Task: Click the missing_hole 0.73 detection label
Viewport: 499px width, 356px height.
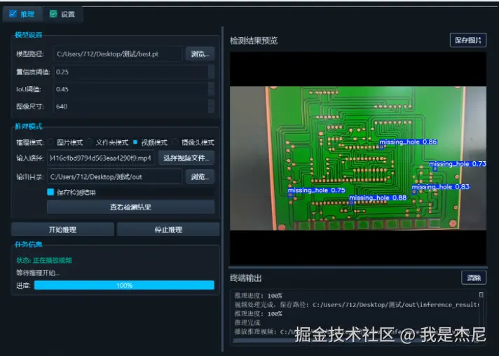Action: [458, 164]
